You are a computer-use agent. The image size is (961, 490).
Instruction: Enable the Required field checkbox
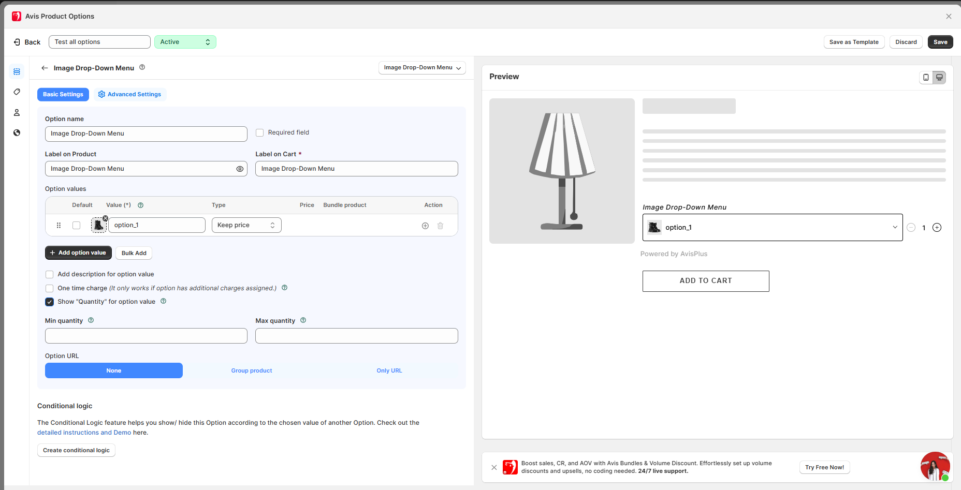(x=260, y=133)
